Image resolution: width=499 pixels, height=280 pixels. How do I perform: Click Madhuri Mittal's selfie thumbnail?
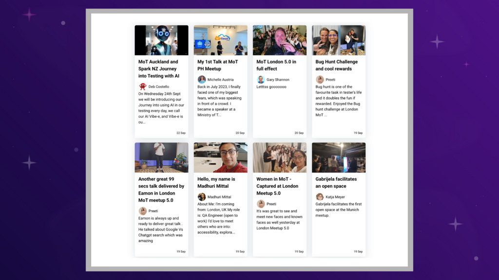pos(220,157)
